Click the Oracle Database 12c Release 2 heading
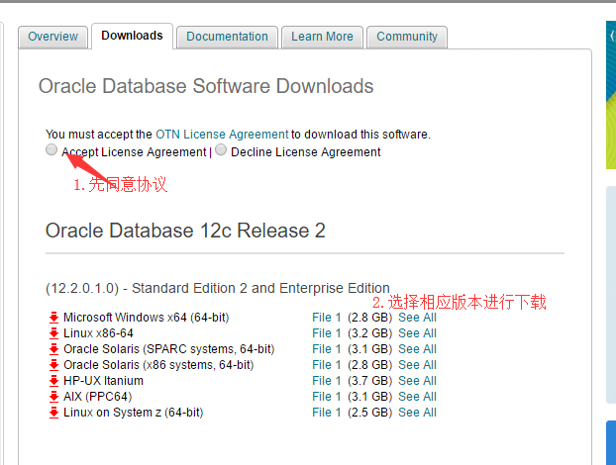The width and height of the screenshot is (616, 465). pos(185,231)
